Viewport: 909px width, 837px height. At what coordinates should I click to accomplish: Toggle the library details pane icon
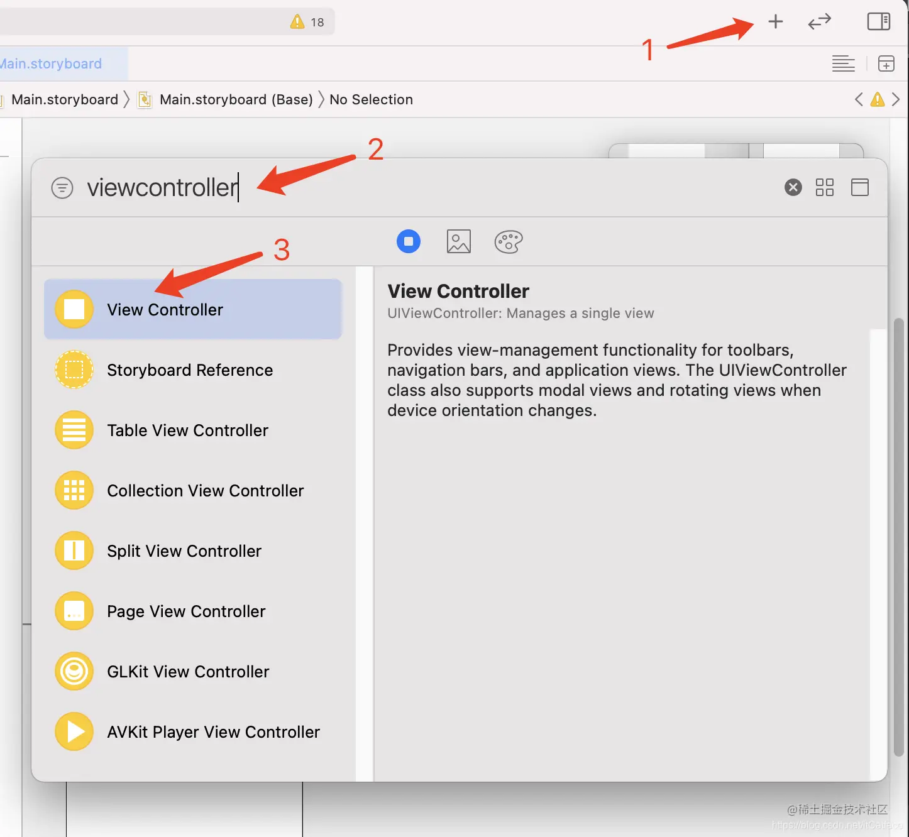(x=860, y=187)
